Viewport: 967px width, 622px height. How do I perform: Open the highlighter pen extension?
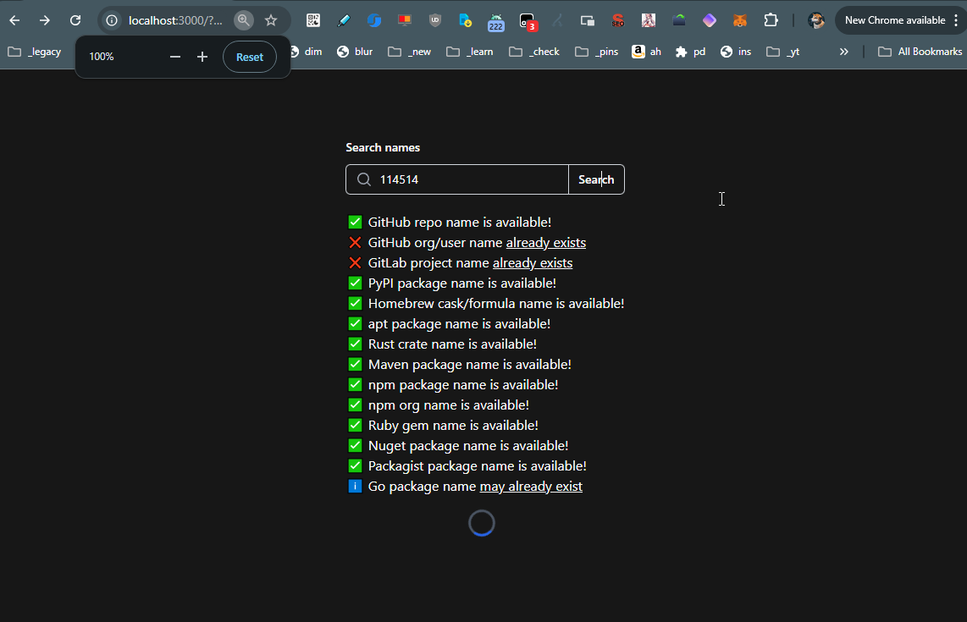[x=344, y=20]
